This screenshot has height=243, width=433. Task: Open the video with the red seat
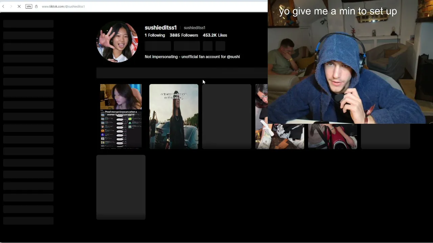(x=333, y=136)
